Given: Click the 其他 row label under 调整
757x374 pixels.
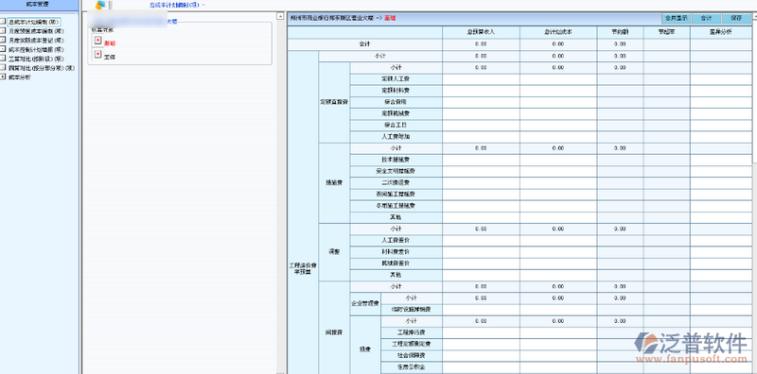Looking at the screenshot, I should tap(396, 275).
